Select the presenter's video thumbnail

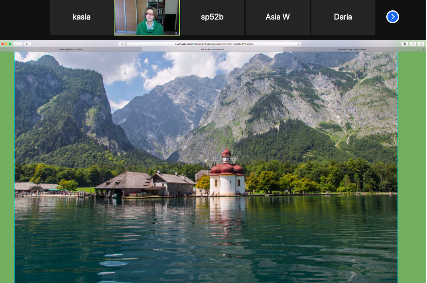click(147, 17)
